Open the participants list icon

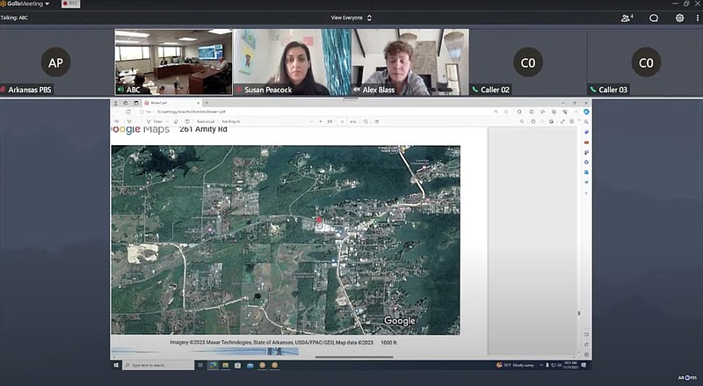click(x=627, y=18)
